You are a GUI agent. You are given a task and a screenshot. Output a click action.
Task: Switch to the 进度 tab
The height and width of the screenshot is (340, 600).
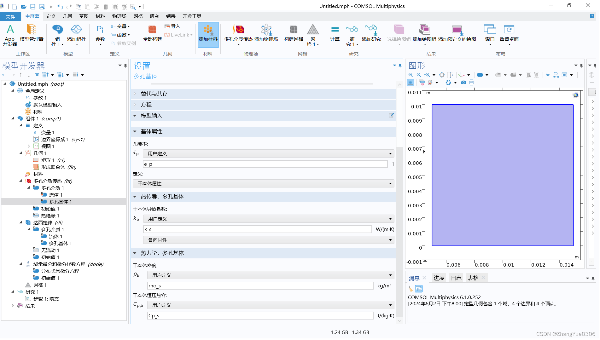point(439,278)
